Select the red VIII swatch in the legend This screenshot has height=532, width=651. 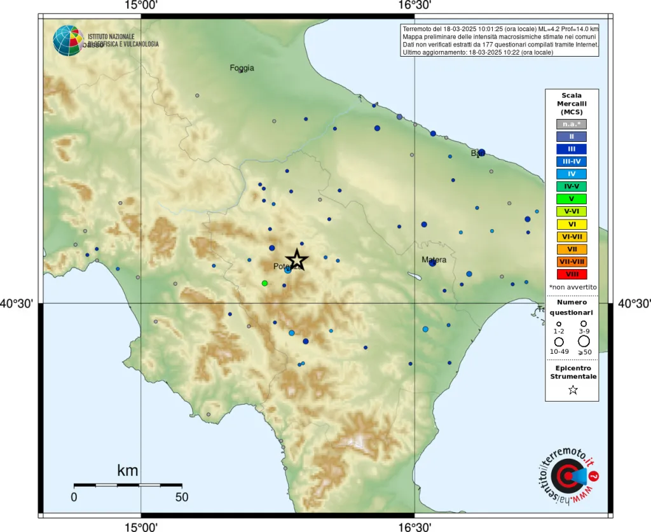coord(572,274)
